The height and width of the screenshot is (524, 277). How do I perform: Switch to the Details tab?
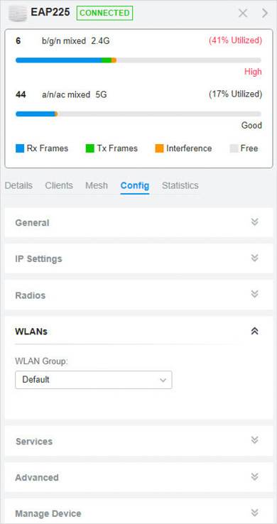click(x=18, y=185)
